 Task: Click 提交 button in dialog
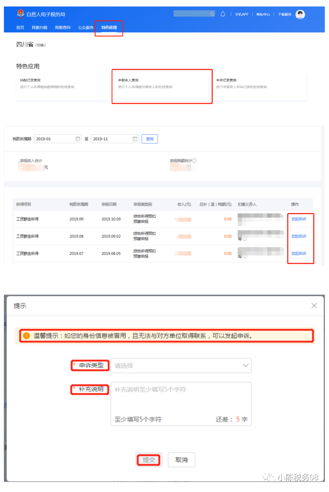tap(149, 460)
